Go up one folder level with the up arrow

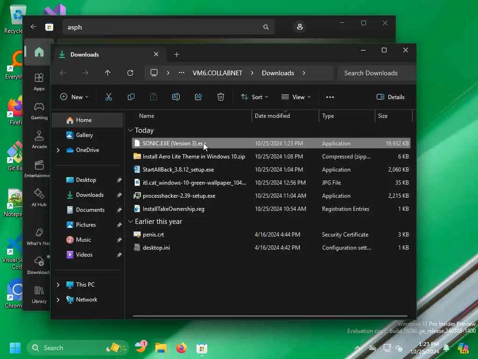pos(108,73)
